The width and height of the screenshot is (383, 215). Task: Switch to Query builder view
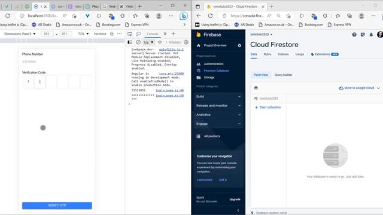[283, 75]
